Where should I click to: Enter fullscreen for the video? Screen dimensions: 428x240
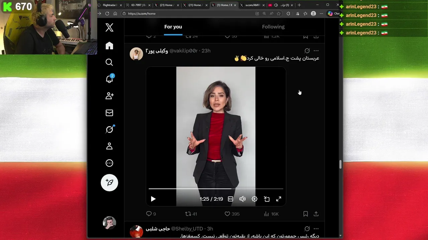tap(279, 199)
